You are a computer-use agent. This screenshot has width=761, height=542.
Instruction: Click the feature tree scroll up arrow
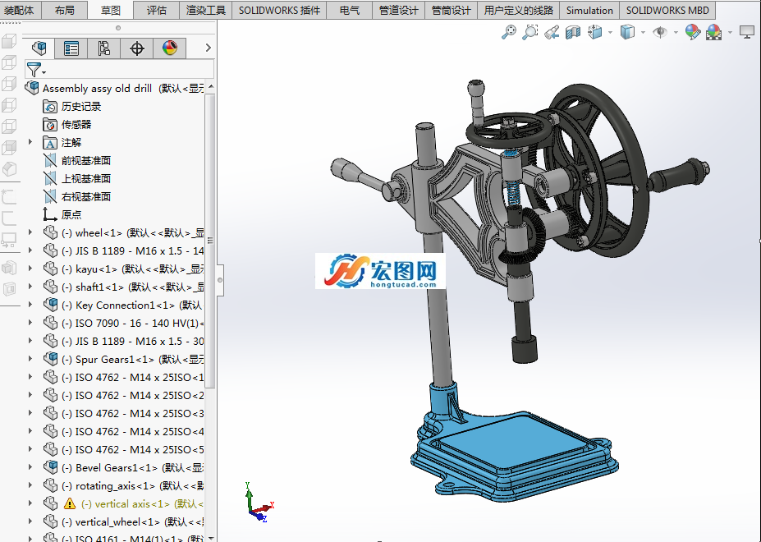(x=211, y=87)
